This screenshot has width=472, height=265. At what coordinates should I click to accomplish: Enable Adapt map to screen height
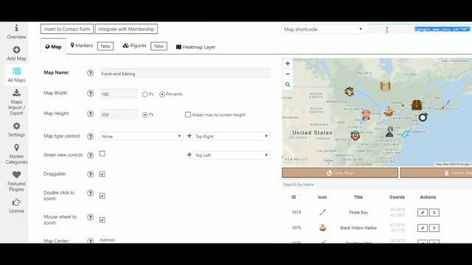188,115
